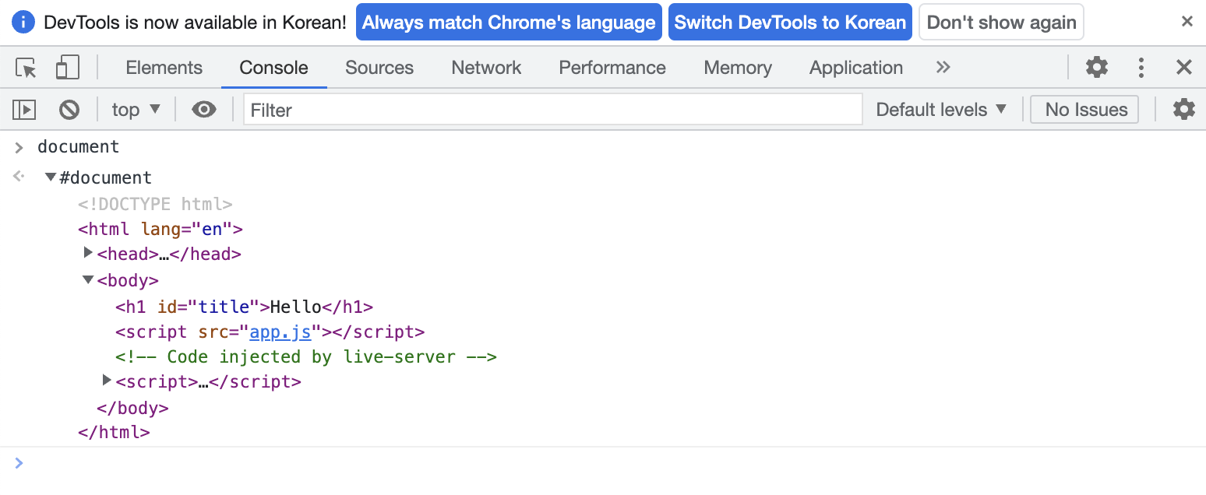
Task: Click the DevTools is now available in Korean message
Action: 196,22
